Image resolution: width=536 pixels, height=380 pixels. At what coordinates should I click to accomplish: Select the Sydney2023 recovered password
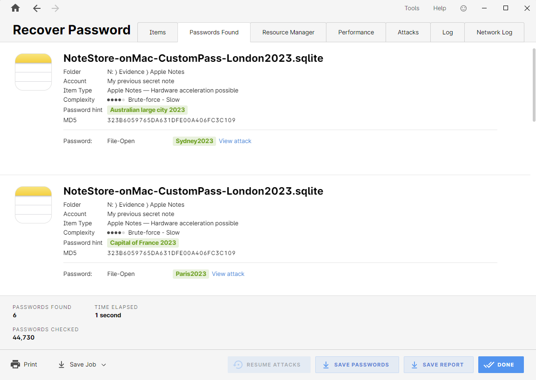tap(194, 141)
